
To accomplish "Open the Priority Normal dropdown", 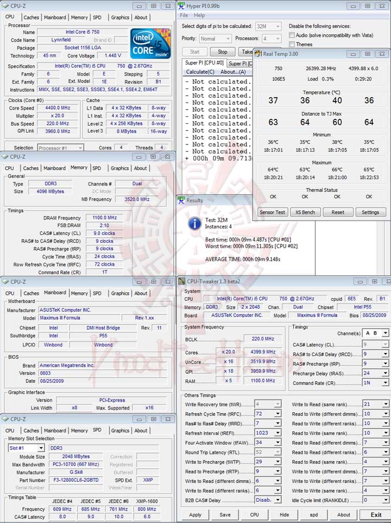I will 215,39.
